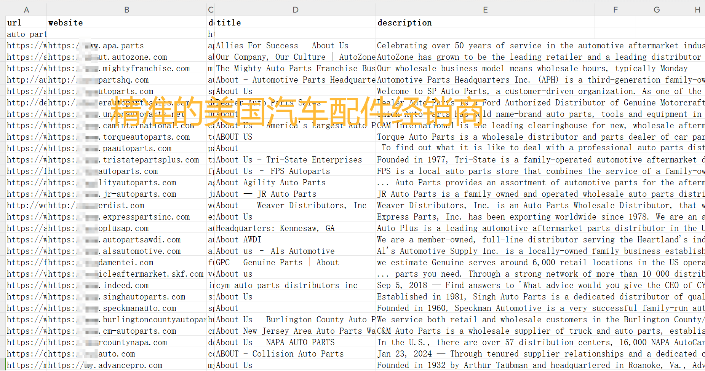
Task: Click 'cym auto parts distributors inc' title
Action: pos(296,285)
